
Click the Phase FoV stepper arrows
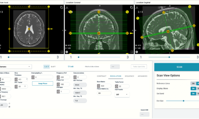click(x=58, y=84)
